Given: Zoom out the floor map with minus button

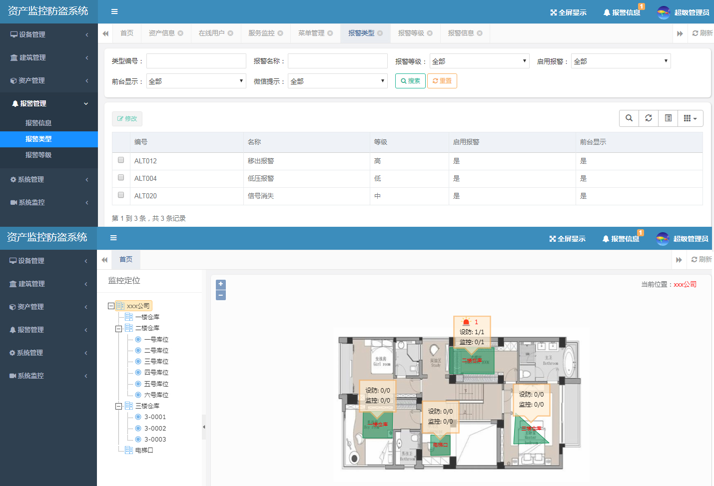Looking at the screenshot, I should point(221,295).
